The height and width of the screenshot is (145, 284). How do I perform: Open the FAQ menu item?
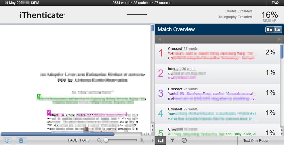pos(275,3)
